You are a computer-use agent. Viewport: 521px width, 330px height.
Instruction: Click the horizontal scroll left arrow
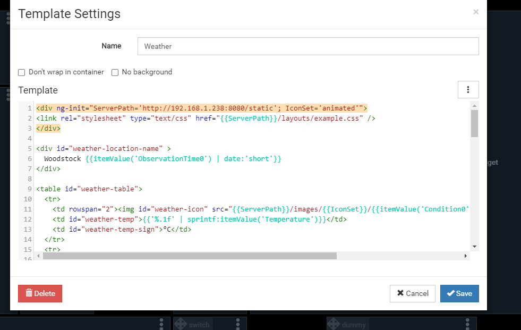click(x=39, y=256)
